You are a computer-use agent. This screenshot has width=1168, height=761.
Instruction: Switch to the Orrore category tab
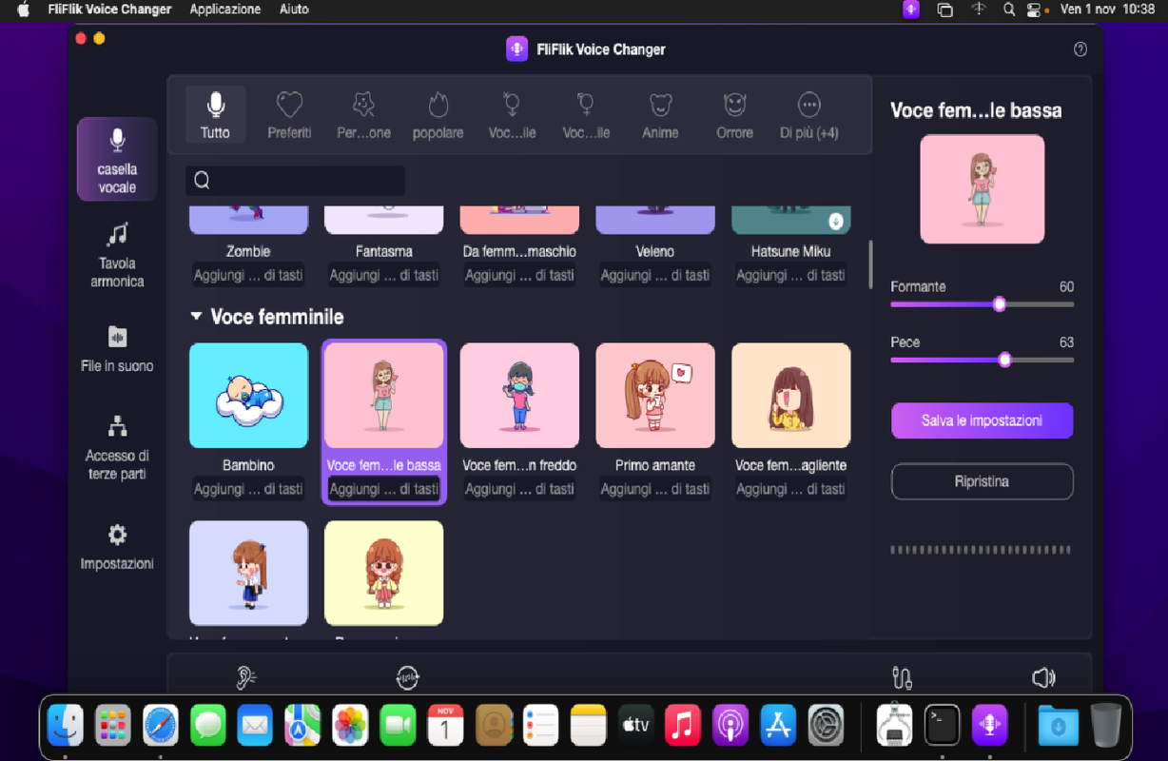(734, 115)
